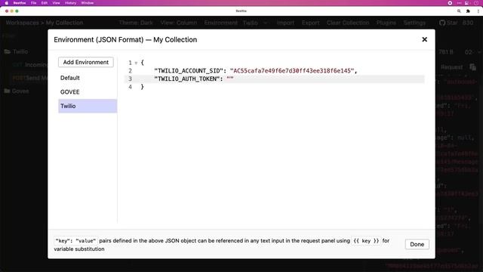Click the Workspaces breadcrumb link
The width and height of the screenshot is (483, 272).
pos(23,23)
